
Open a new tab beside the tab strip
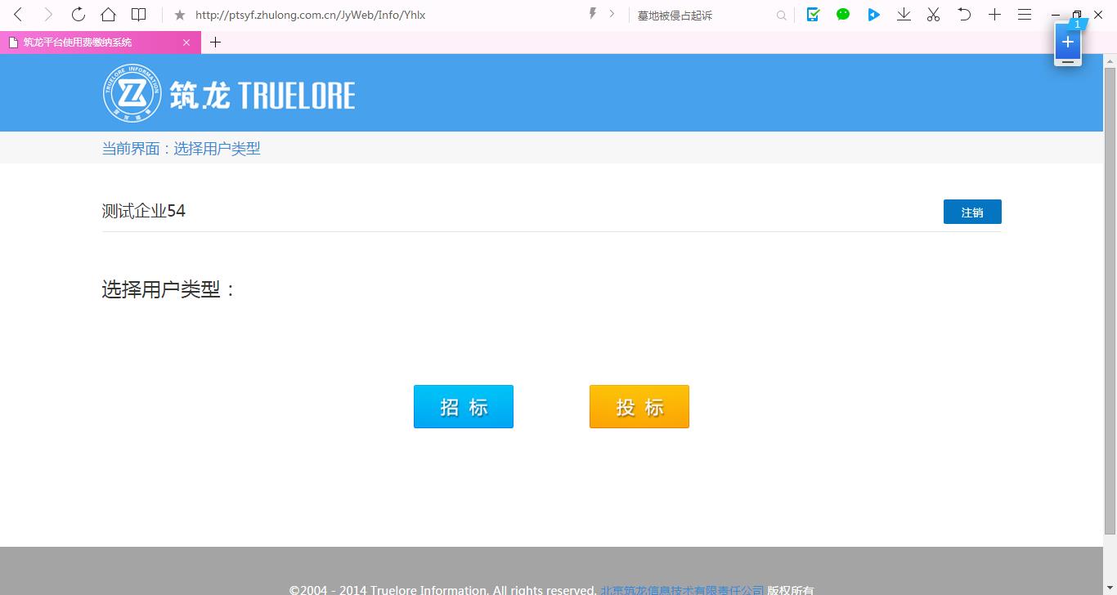[216, 42]
